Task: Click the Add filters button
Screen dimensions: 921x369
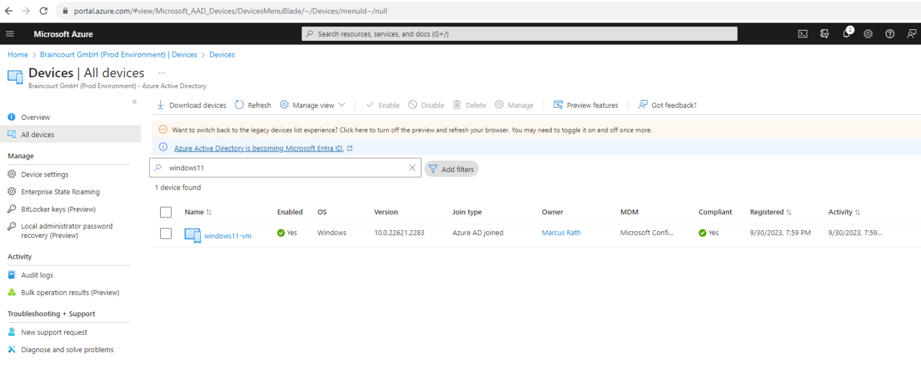Action: (451, 169)
